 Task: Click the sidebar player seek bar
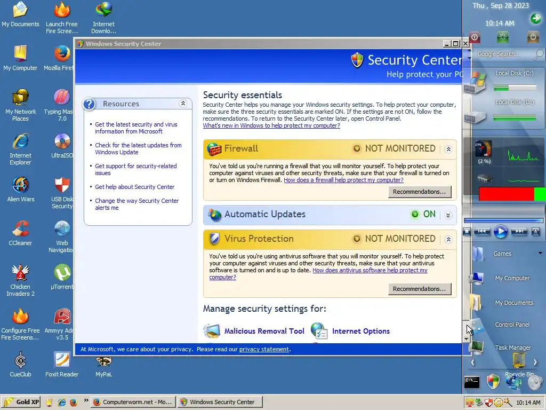[503, 220]
